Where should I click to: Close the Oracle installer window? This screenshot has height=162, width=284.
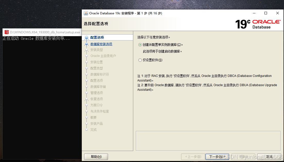point(278,13)
